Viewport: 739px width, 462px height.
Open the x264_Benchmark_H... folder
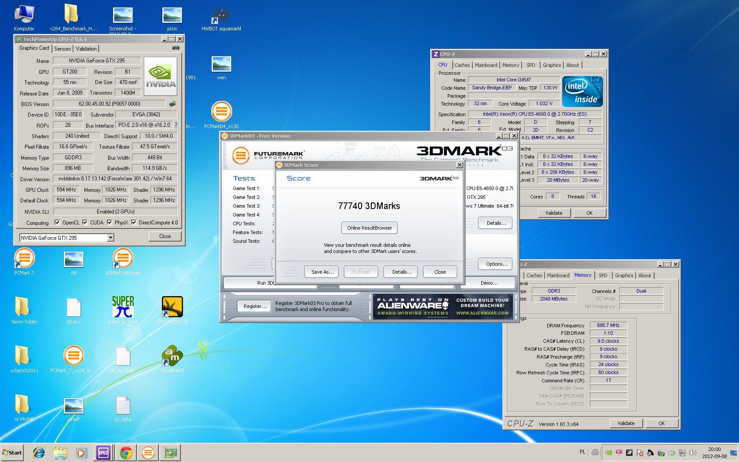click(x=73, y=18)
